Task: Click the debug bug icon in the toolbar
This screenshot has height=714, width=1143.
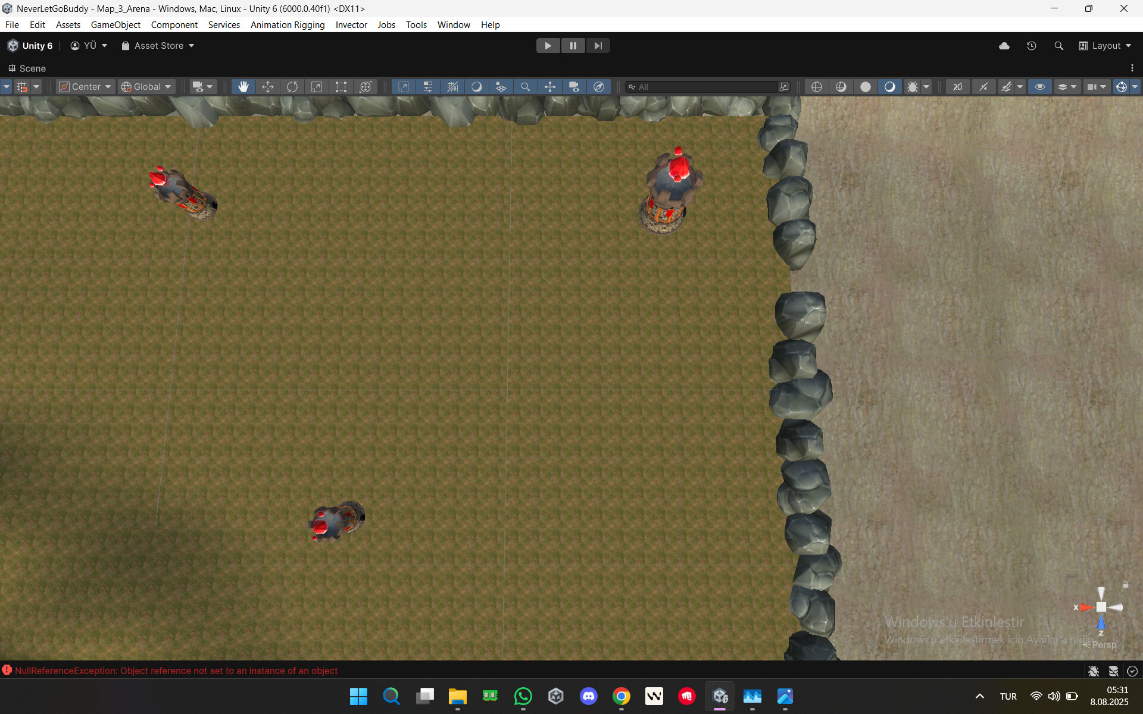Action: [912, 87]
